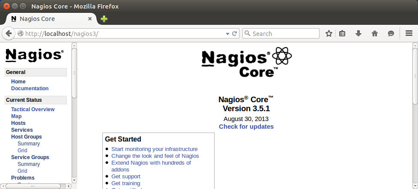The width and height of the screenshot is (418, 189).
Task: Open Summary under Service Groups
Action: (29, 164)
